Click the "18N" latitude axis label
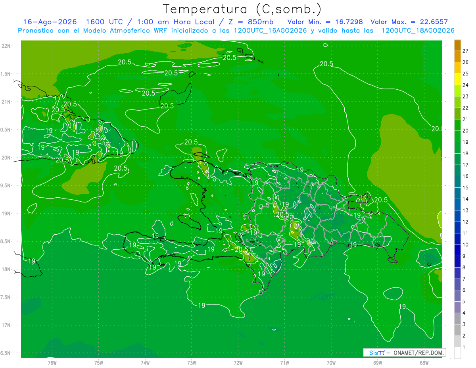This screenshot has width=476, height=368. point(7,269)
